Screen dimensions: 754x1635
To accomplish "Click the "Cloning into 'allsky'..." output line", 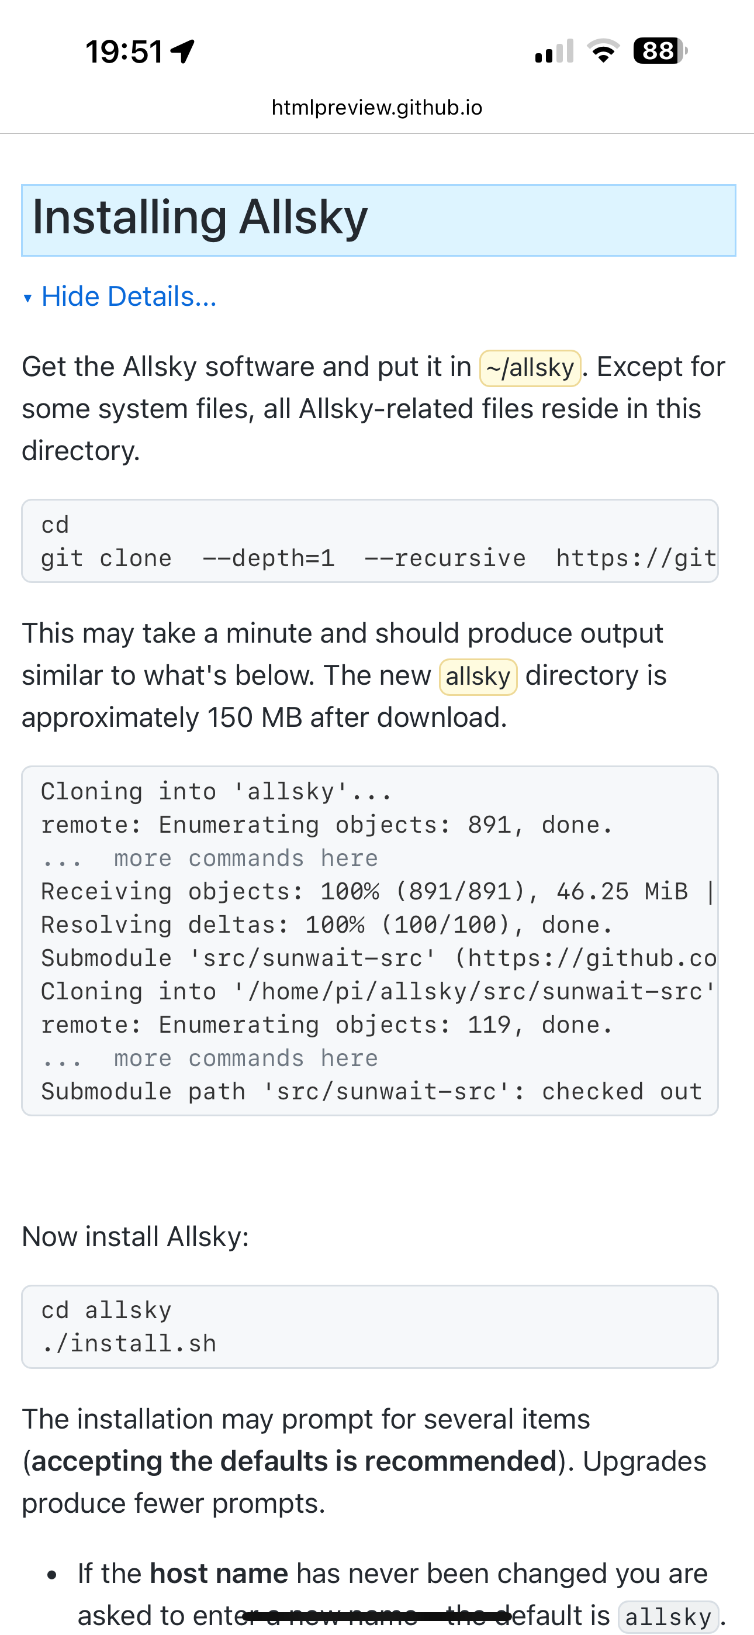I will pyautogui.click(x=216, y=791).
